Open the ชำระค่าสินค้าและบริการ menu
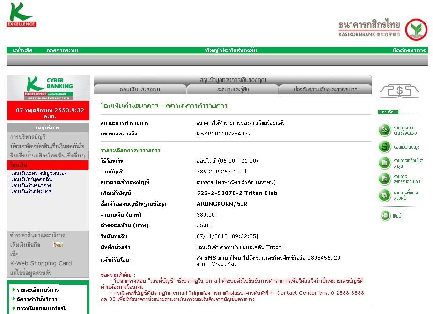Viewport: 433px width, 314px height. click(x=37, y=235)
